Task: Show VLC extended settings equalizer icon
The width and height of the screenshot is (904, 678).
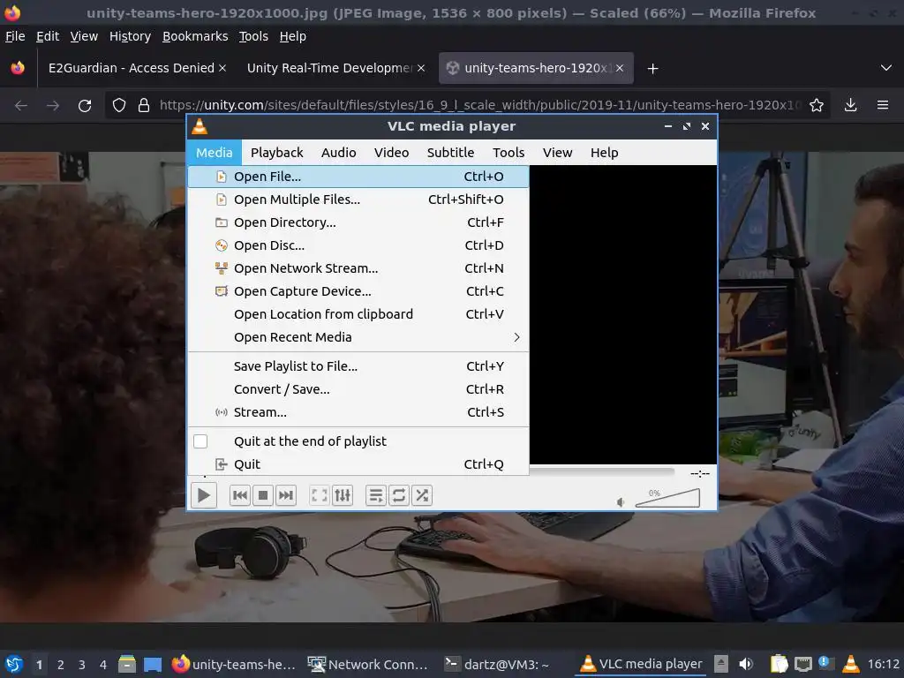Action: (343, 495)
